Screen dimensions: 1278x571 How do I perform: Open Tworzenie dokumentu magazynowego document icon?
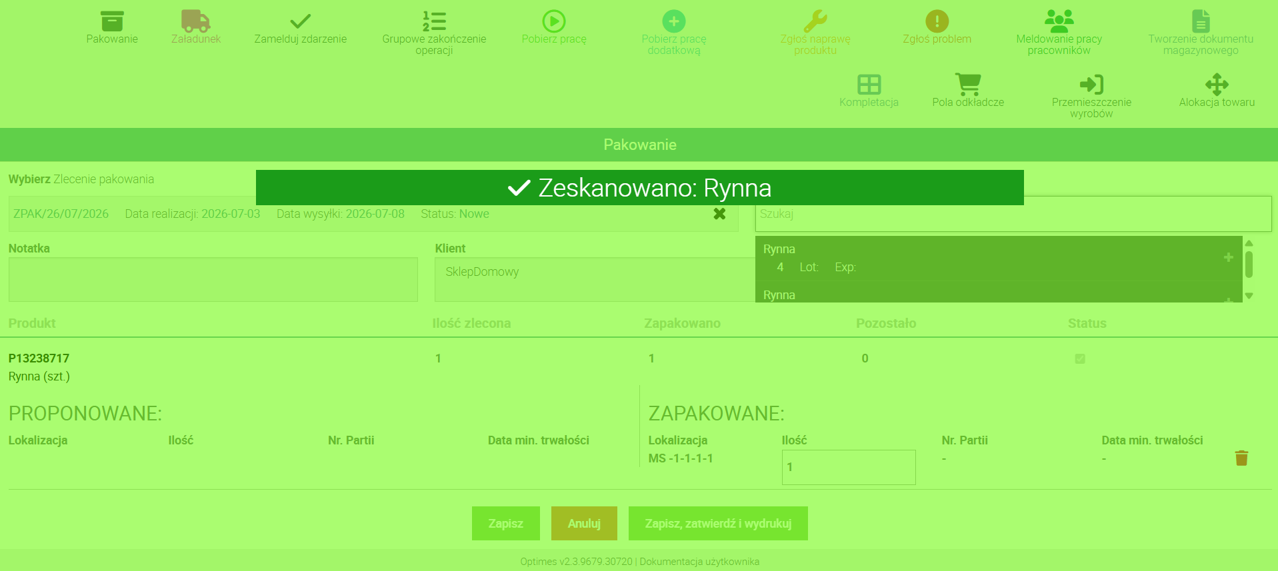pos(1201,21)
